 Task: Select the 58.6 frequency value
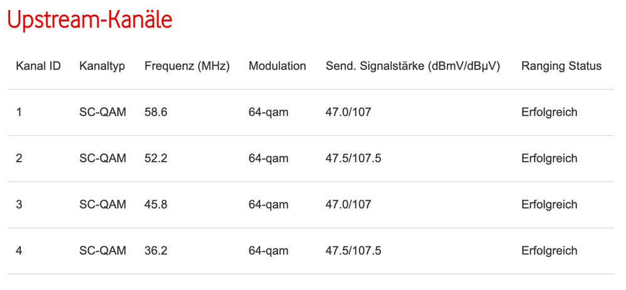pos(156,112)
